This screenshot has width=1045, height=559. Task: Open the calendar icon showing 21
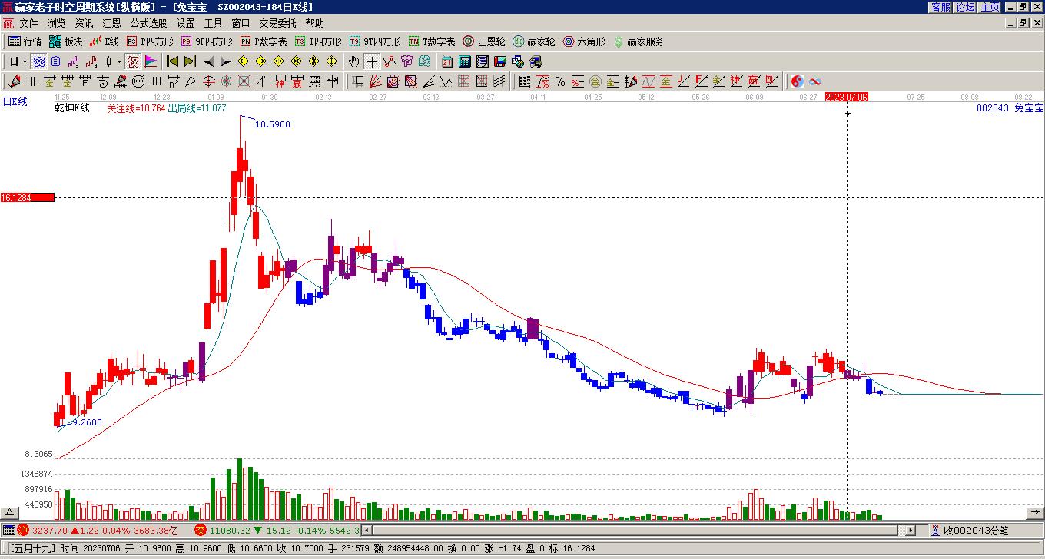[x=447, y=61]
